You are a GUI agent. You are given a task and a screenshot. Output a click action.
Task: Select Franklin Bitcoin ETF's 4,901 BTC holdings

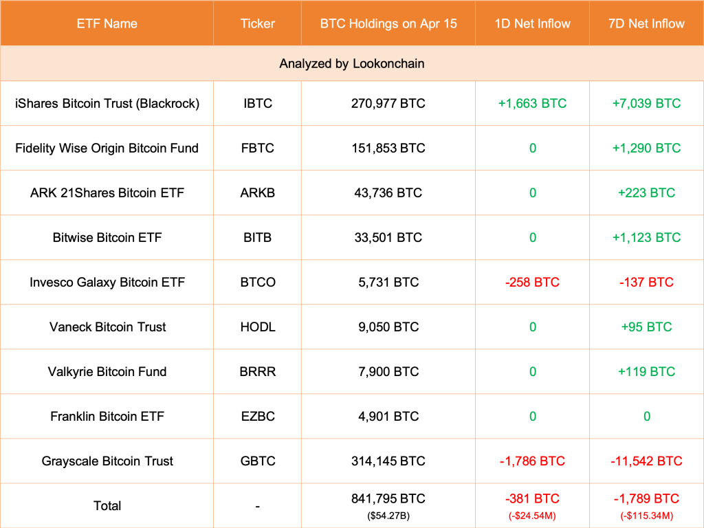click(x=388, y=417)
